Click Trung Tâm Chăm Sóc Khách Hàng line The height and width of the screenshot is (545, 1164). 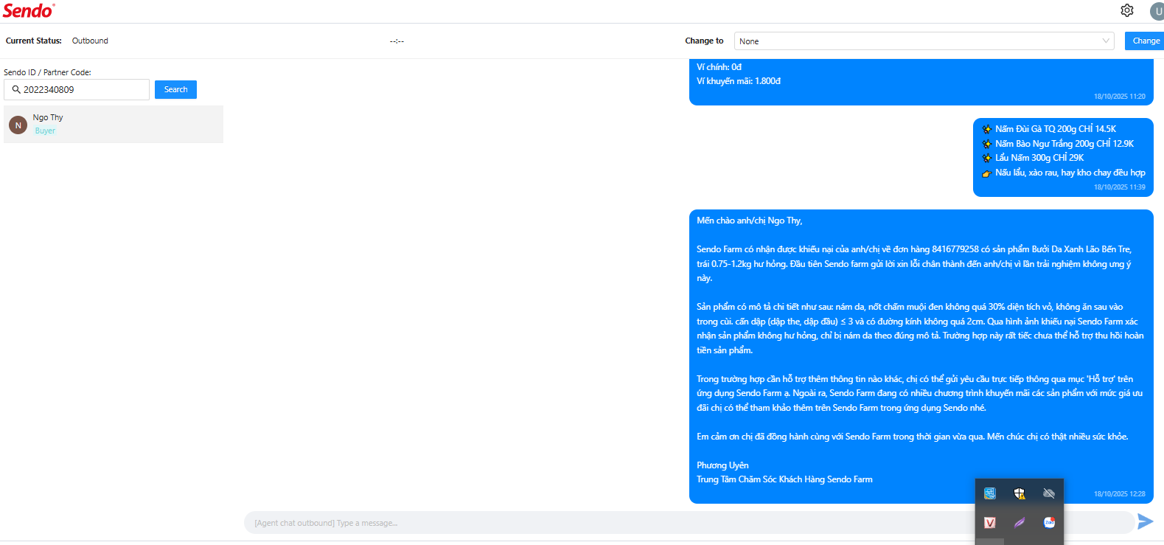(x=784, y=479)
